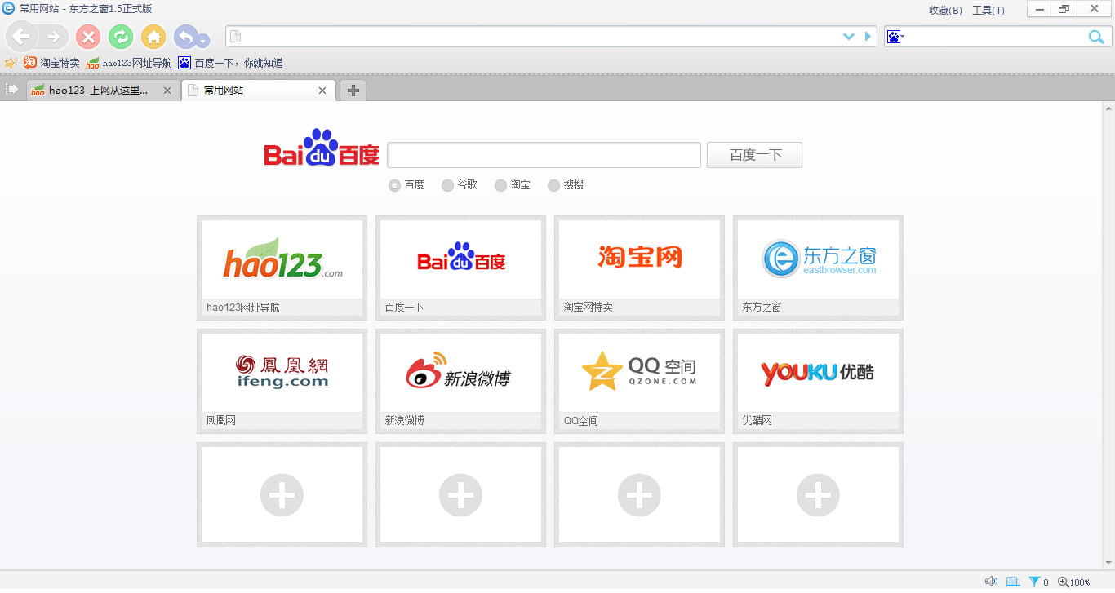Add a site in the fourth empty tile
This screenshot has height=593, width=1115.
(x=818, y=494)
